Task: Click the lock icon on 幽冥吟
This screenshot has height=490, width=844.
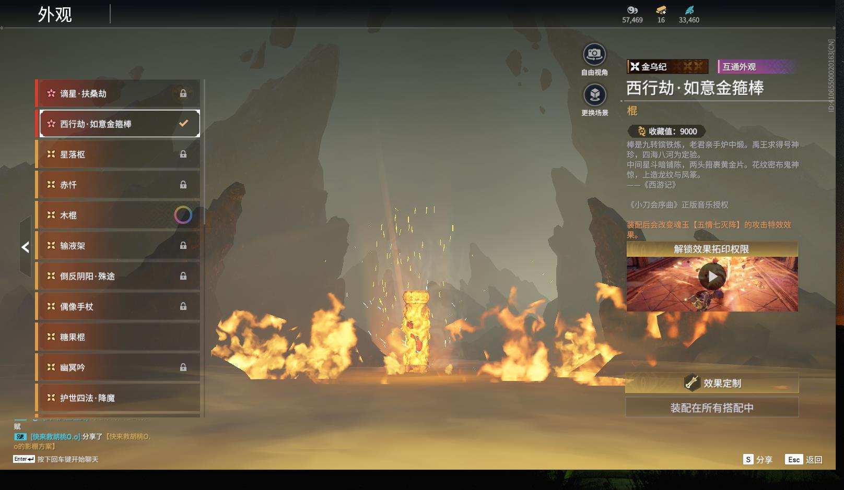Action: (x=183, y=367)
